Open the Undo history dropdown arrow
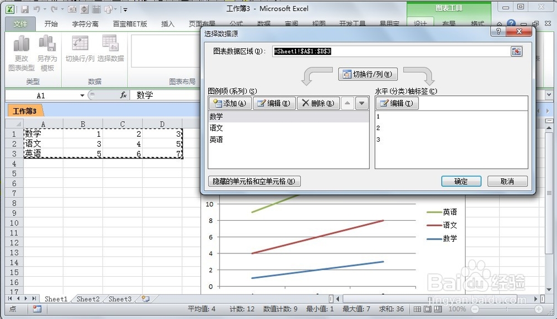 pyautogui.click(x=45, y=9)
